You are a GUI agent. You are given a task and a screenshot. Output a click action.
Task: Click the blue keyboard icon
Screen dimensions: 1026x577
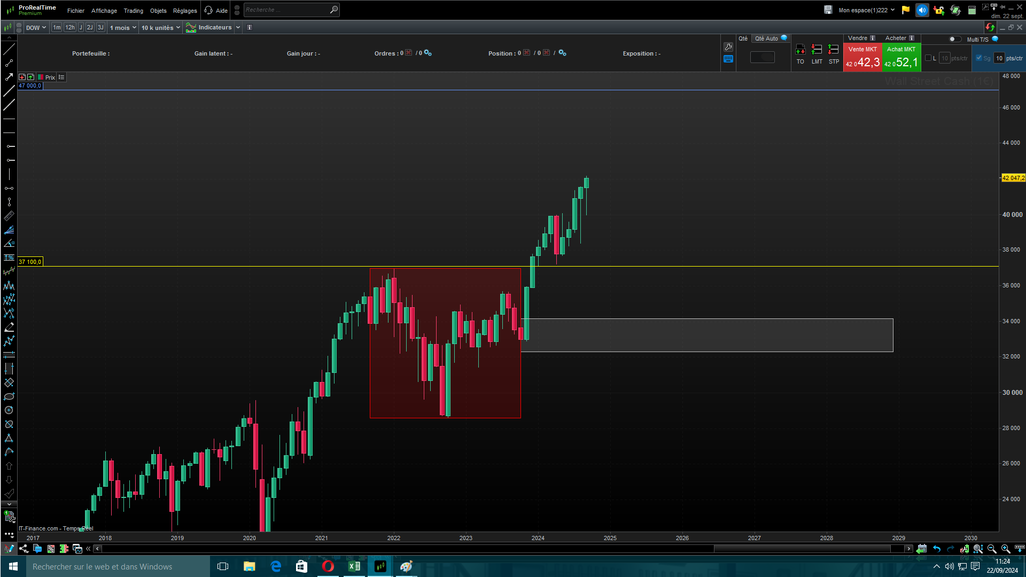point(728,59)
